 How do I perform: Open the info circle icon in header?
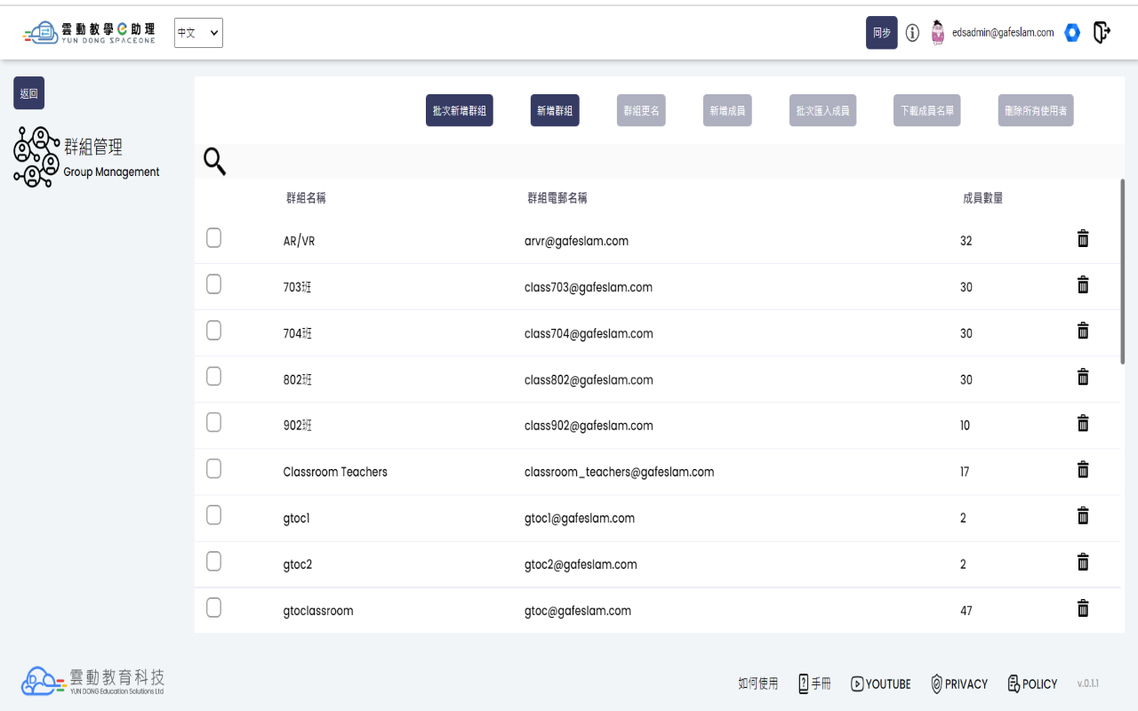coord(912,33)
